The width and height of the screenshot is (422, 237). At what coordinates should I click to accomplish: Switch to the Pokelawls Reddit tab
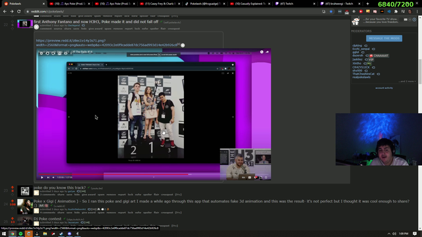[x=23, y=4]
